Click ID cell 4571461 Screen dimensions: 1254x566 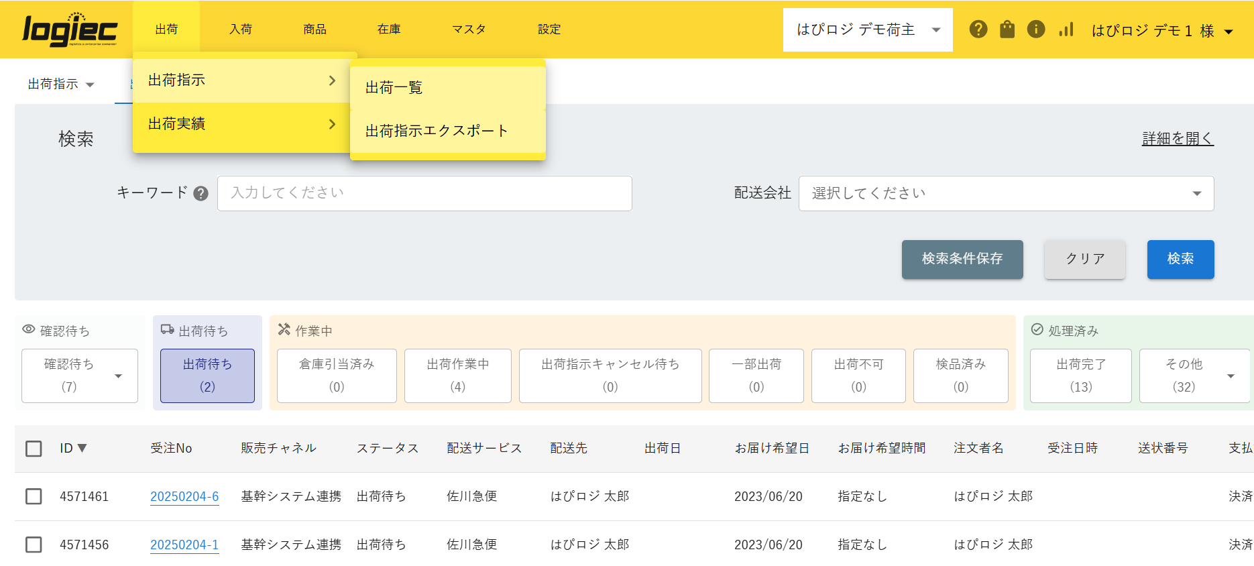point(84,496)
